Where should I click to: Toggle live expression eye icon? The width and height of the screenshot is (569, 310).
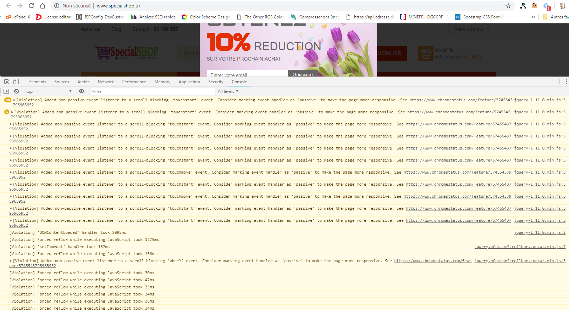[x=82, y=91]
